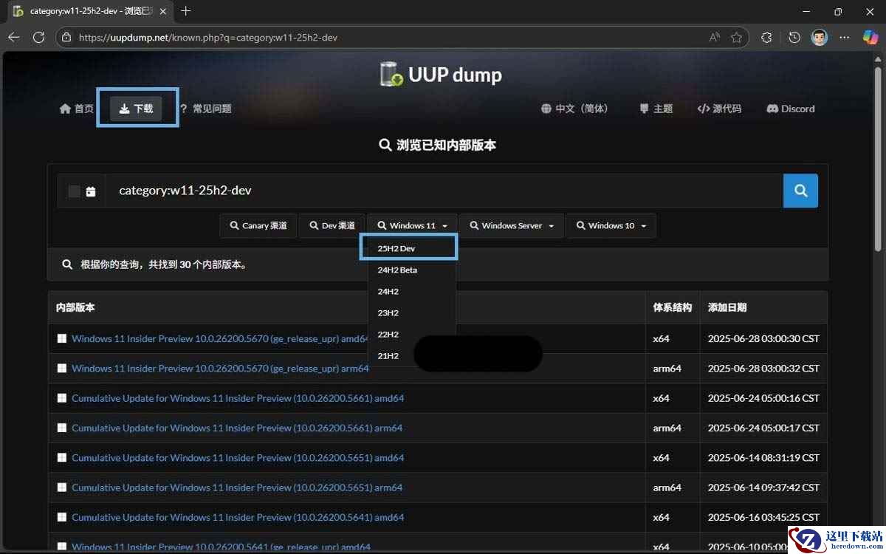Open the browser profile avatar

(820, 37)
